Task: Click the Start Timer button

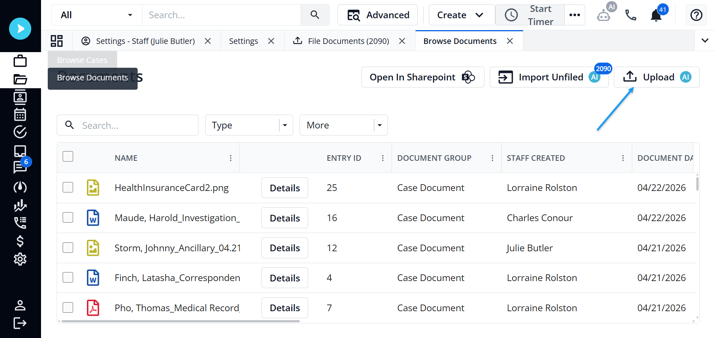Action: [530, 15]
